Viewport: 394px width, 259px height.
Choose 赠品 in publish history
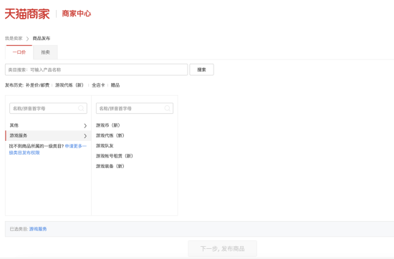click(115, 85)
